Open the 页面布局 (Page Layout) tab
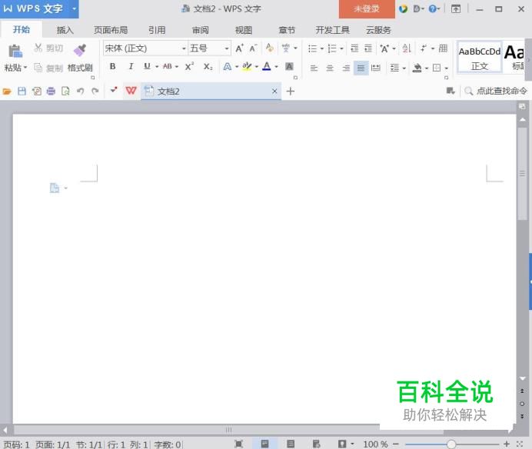Screen dimensions: 532x449 pyautogui.click(x=111, y=30)
